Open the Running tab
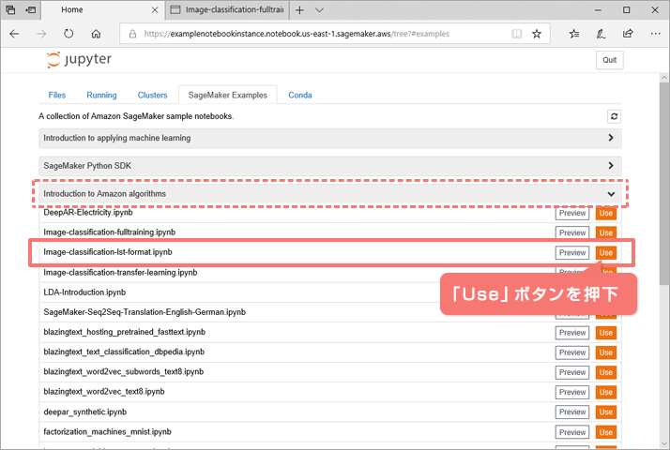This screenshot has height=450, width=670. click(x=101, y=95)
